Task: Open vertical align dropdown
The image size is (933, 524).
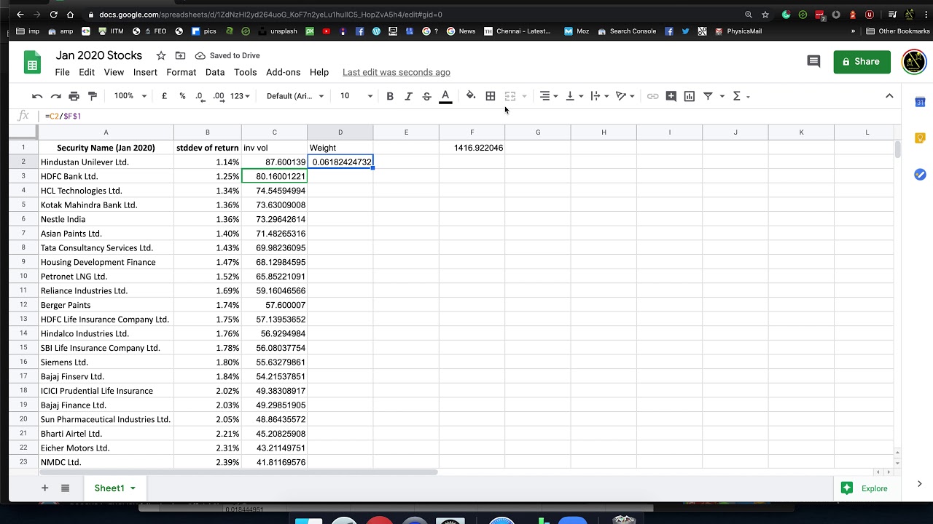Action: click(x=574, y=96)
